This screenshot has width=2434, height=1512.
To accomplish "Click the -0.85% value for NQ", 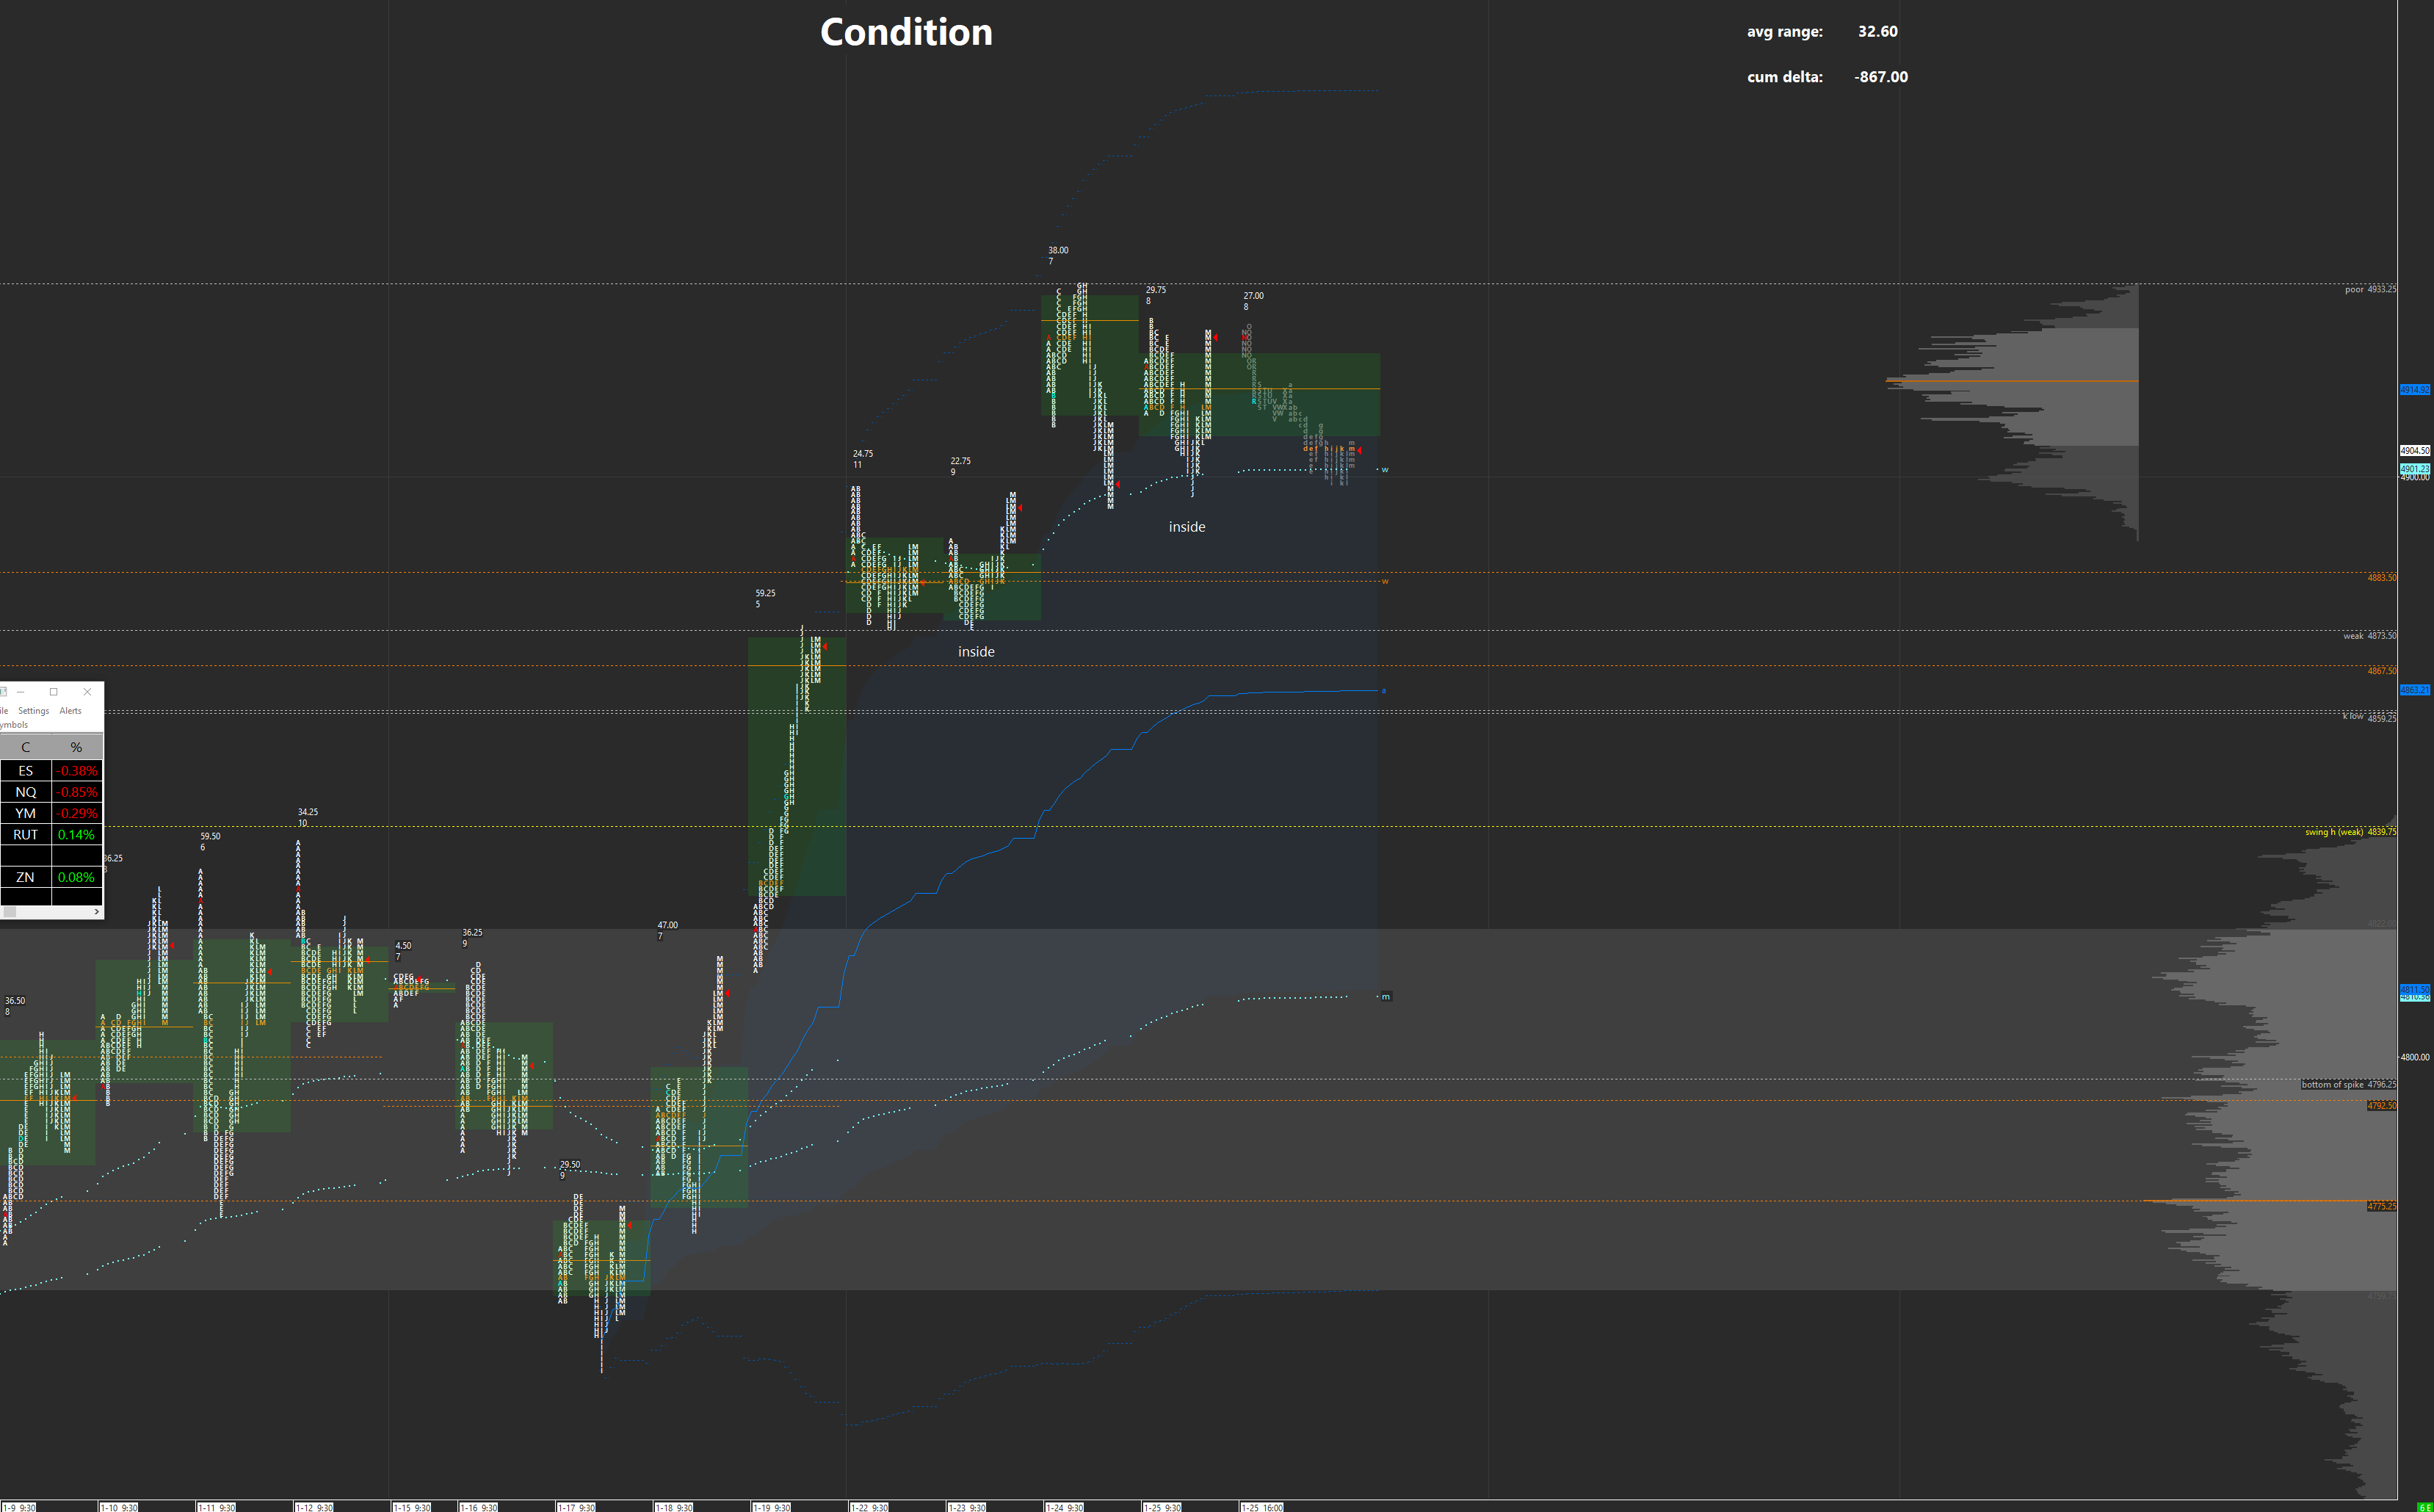I will coord(76,792).
